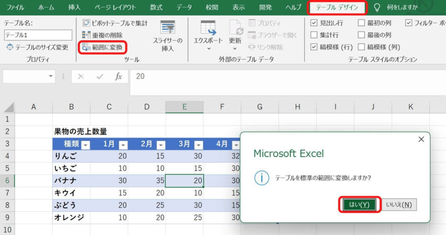The image size is (446, 235).
Task: Toggle 縞模様 (行) checkbox
Action: 314,47
